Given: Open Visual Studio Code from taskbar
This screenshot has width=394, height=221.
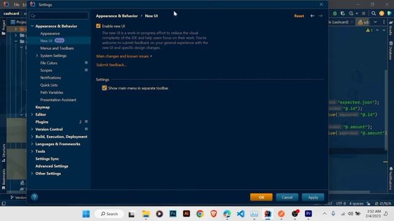Looking at the screenshot, I should click(x=241, y=214).
